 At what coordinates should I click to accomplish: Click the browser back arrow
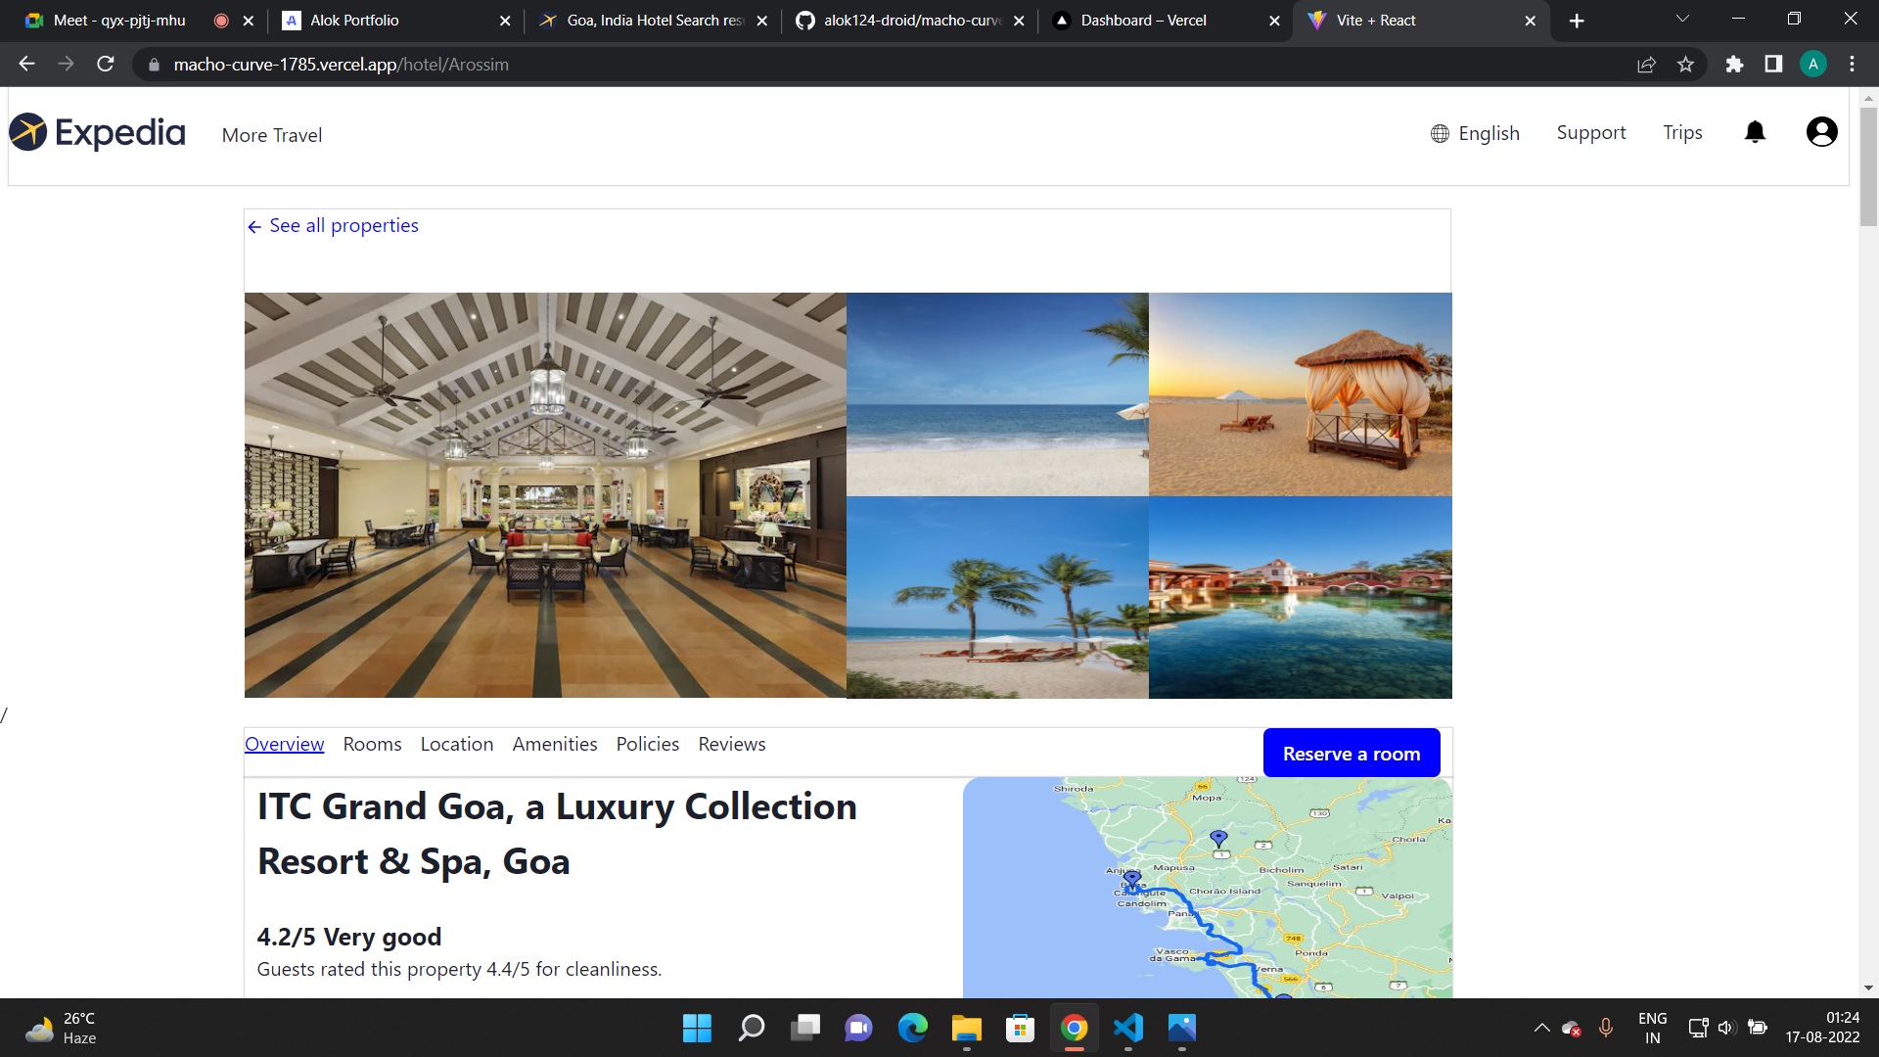[26, 64]
